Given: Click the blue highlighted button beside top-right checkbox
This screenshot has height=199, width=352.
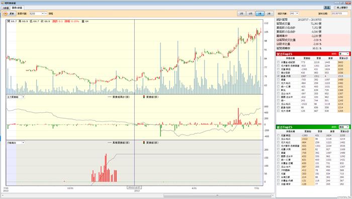Looking at the screenshot, I should 327,8.
